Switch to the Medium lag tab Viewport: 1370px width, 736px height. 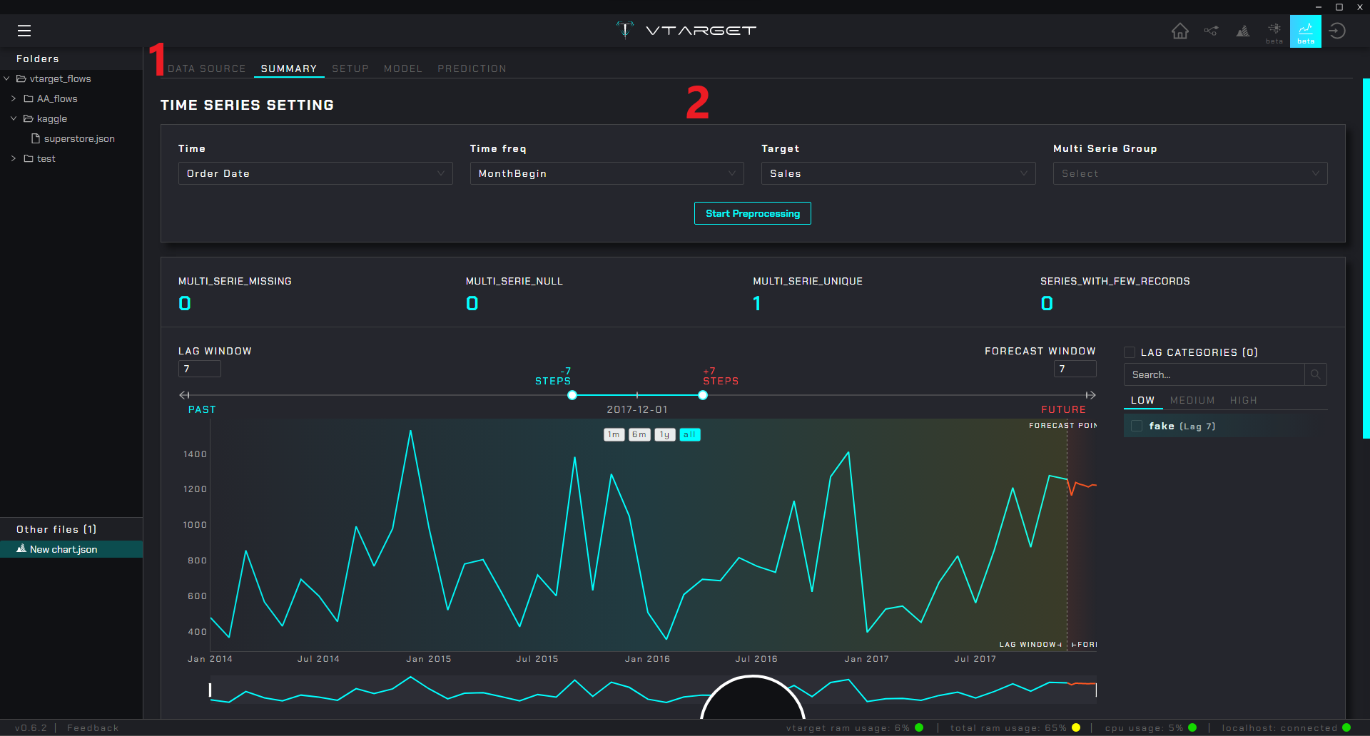pos(1192,400)
